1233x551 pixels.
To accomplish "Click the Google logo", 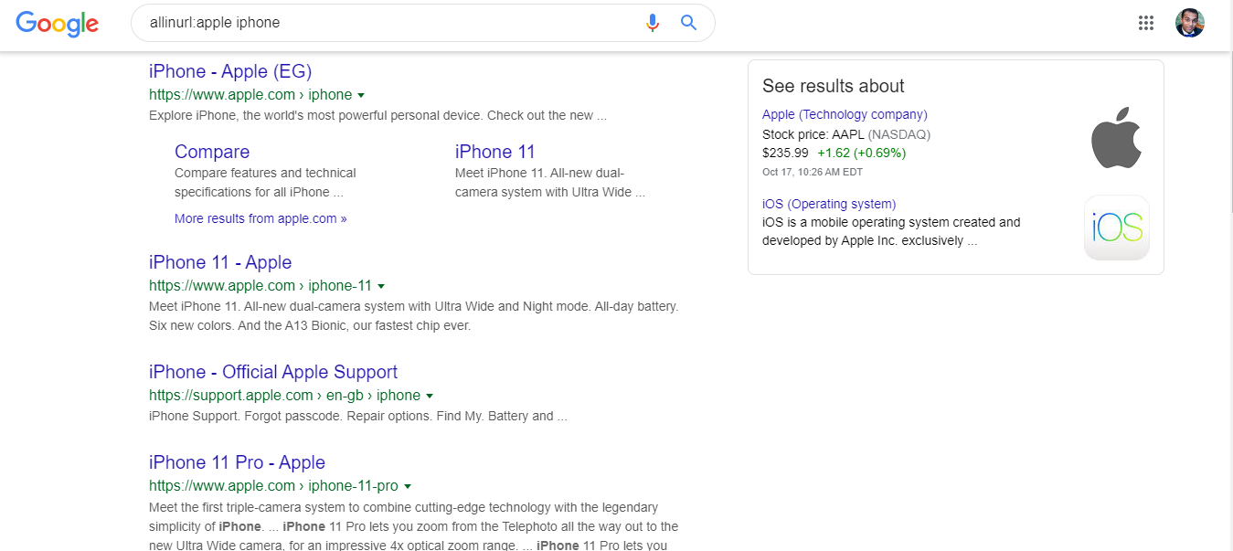I will pos(57,24).
